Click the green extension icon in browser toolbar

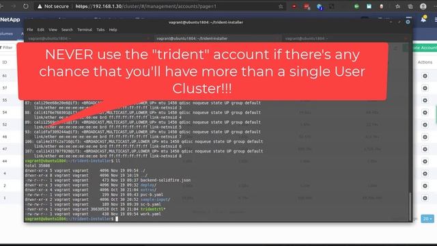(x=356, y=6)
